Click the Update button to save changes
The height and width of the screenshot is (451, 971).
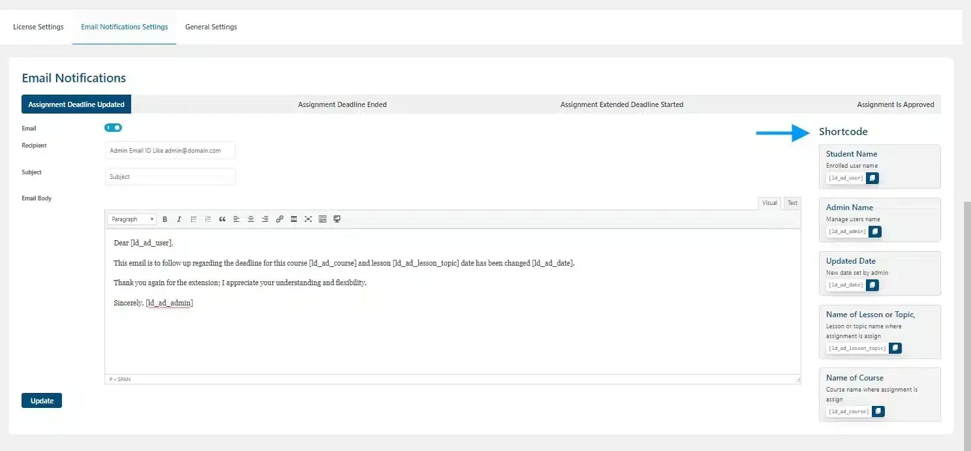coord(41,400)
